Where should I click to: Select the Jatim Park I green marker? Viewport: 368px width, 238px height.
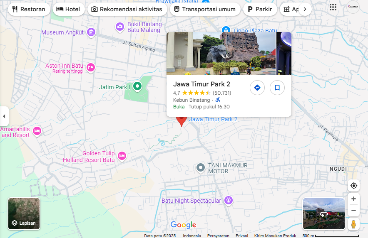coord(137,87)
